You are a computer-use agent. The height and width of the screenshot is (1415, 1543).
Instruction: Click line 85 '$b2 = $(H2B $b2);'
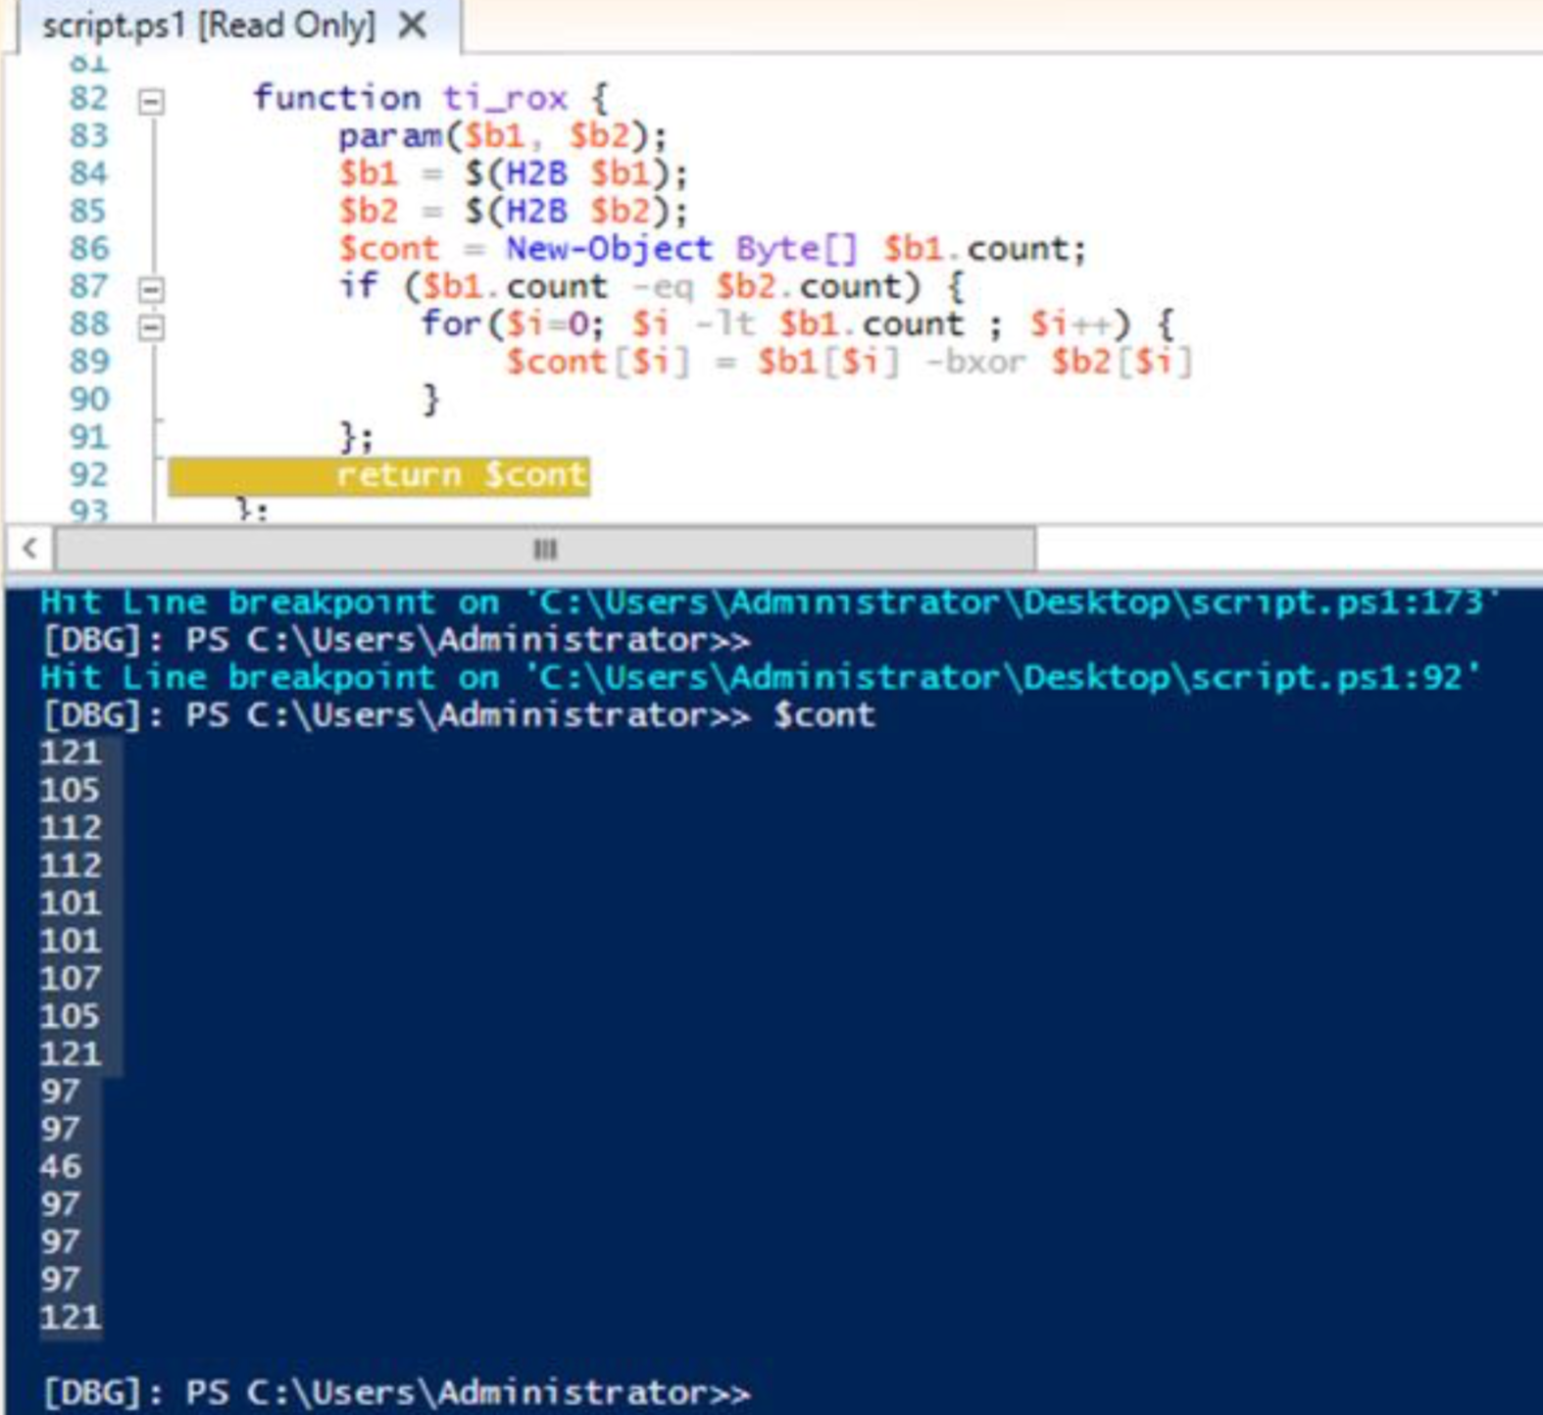(x=513, y=211)
